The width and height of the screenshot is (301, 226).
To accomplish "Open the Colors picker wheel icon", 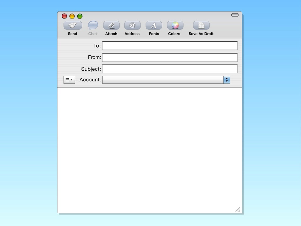I will click(175, 25).
